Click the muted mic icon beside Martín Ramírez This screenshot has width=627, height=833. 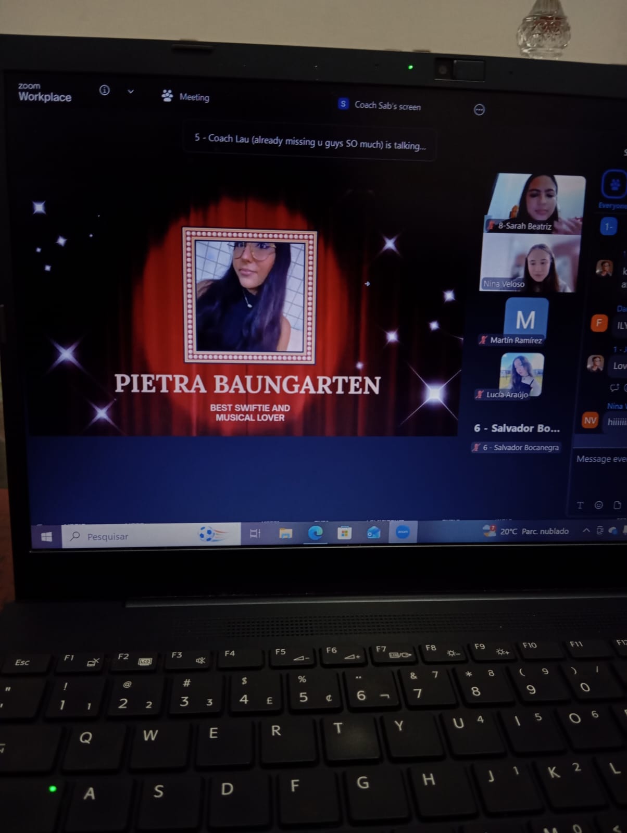click(483, 340)
